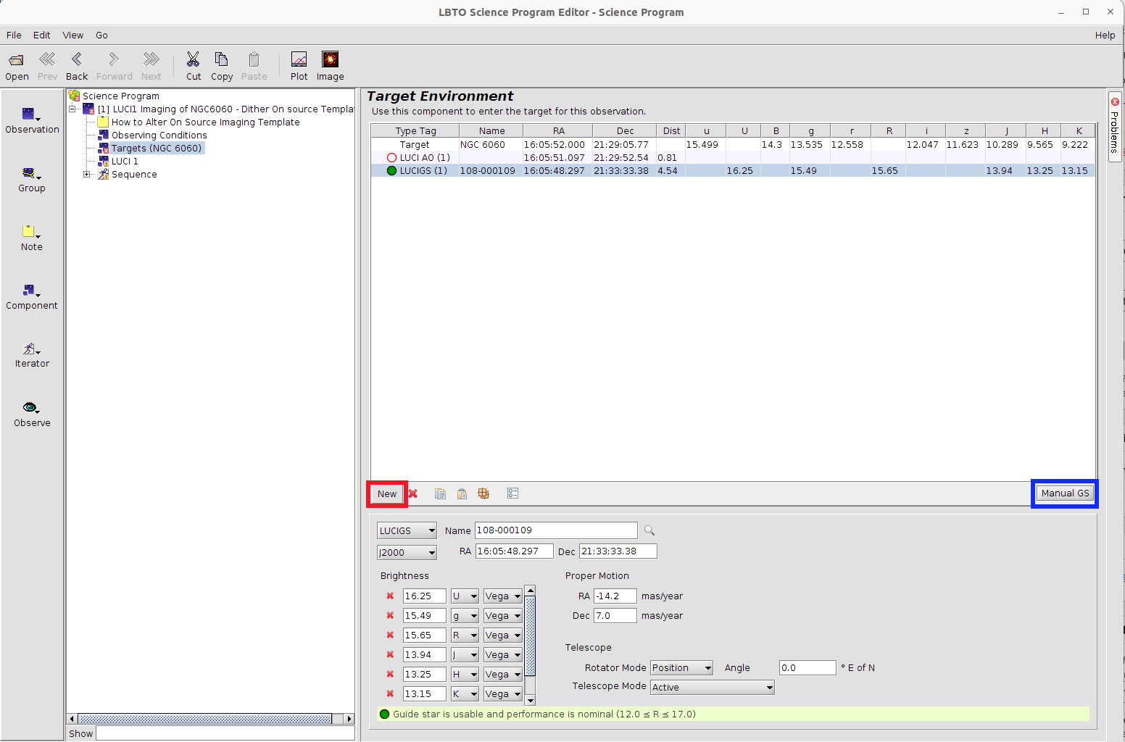This screenshot has height=742, width=1125.
Task: Click the red X delete target icon
Action: click(413, 494)
